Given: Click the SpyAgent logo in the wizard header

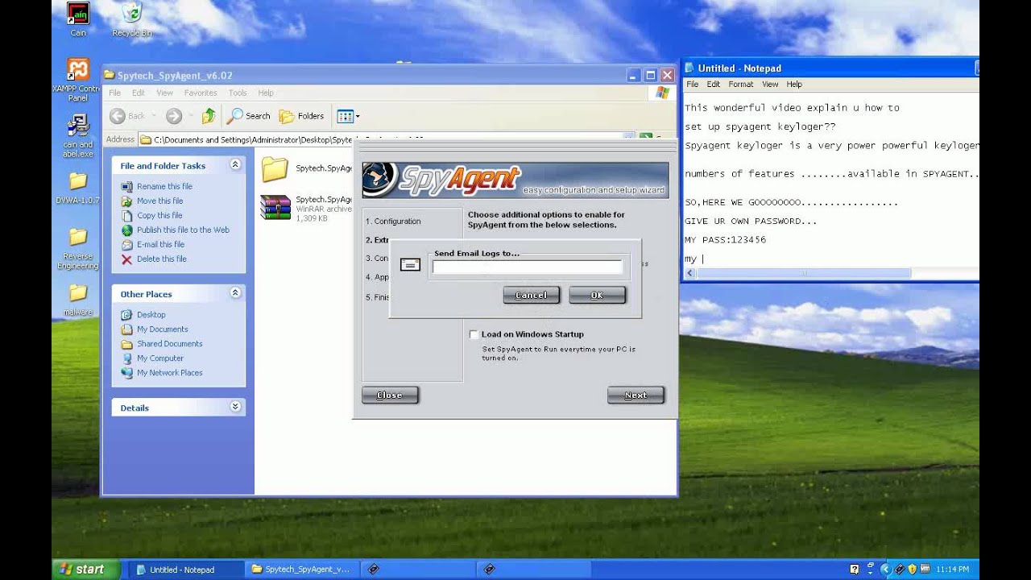Looking at the screenshot, I should click(x=441, y=180).
